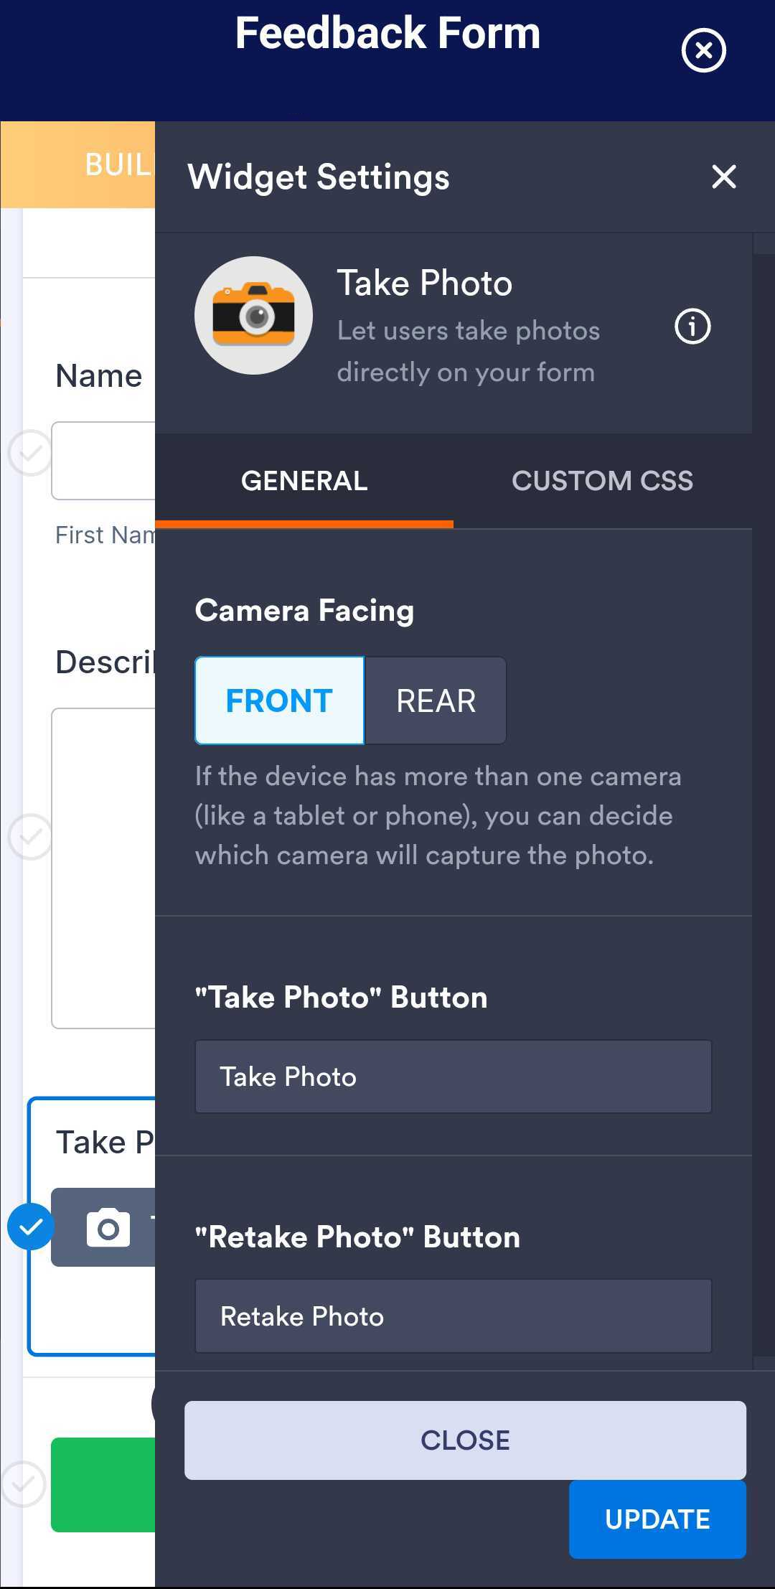Open the GENERAL settings tab
775x1589 pixels.
pos(304,481)
